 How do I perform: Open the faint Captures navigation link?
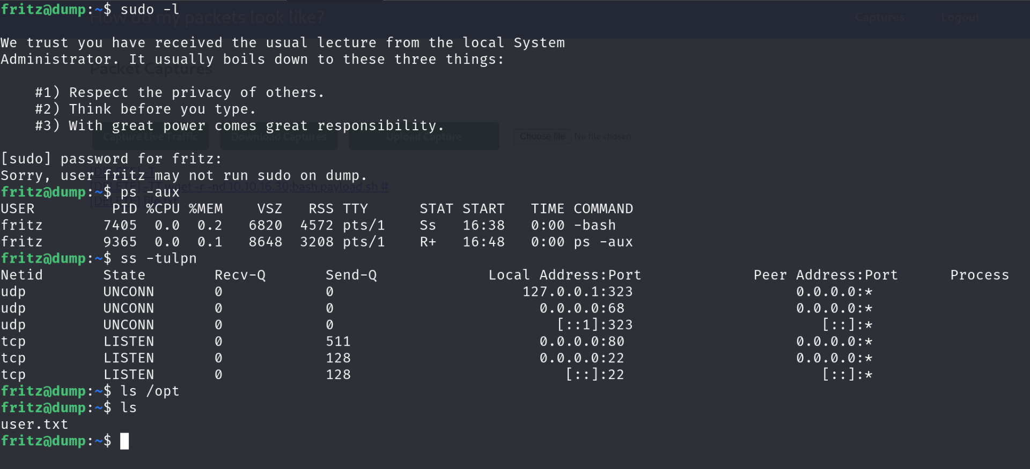pos(879,18)
